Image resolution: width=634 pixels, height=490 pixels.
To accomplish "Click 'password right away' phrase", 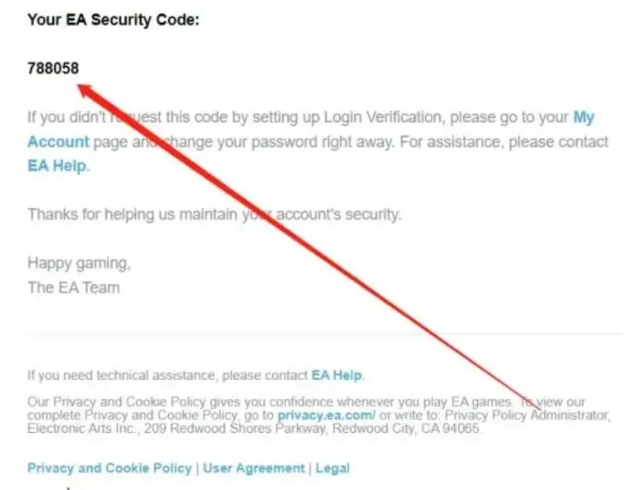I will click(x=306, y=142).
